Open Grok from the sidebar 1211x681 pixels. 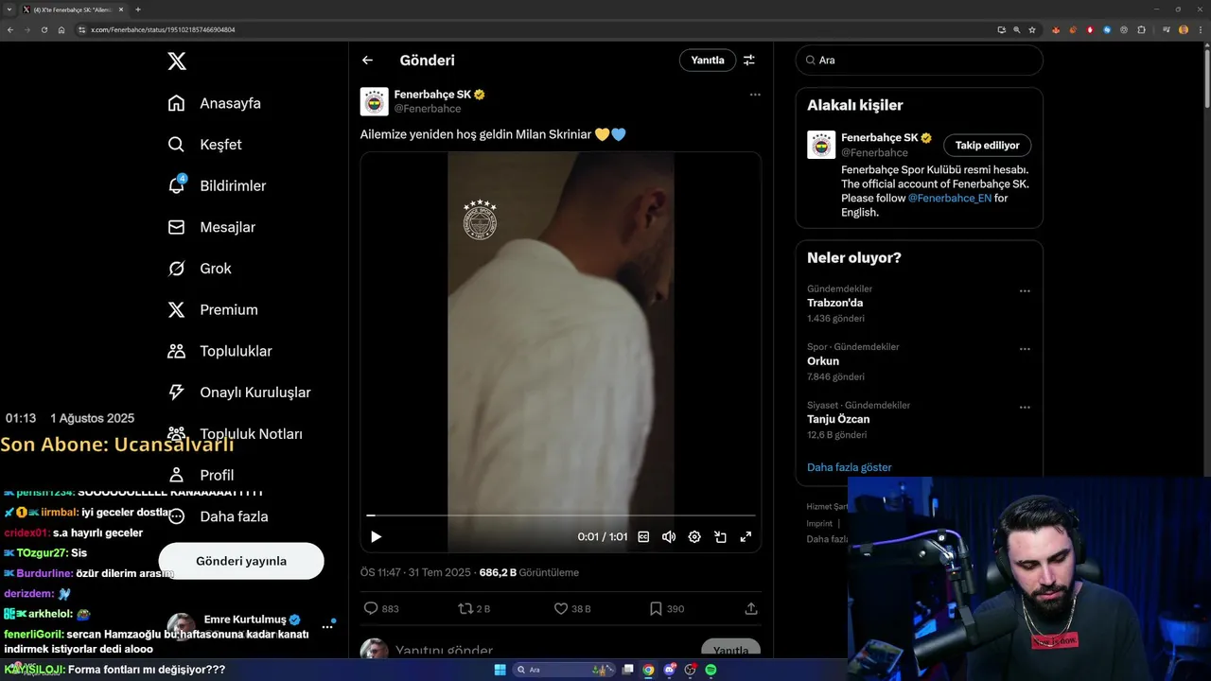(x=200, y=269)
